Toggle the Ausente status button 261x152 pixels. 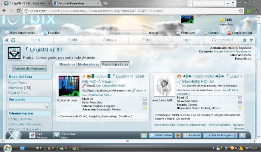[192, 136]
